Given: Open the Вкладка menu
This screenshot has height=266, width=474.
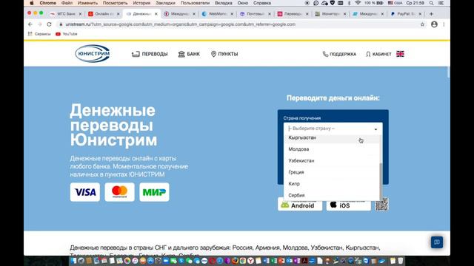Looking at the screenshot, I should (224, 3).
